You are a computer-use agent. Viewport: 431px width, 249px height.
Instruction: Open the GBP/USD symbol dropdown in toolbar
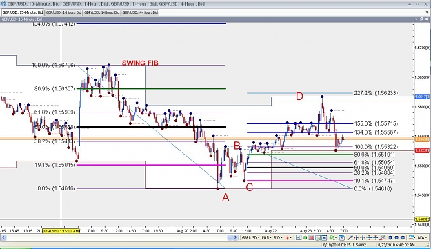[x=251, y=237]
